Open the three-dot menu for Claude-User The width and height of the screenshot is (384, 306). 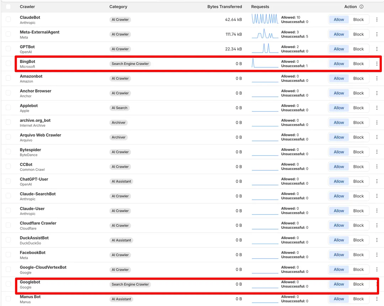(x=377, y=211)
